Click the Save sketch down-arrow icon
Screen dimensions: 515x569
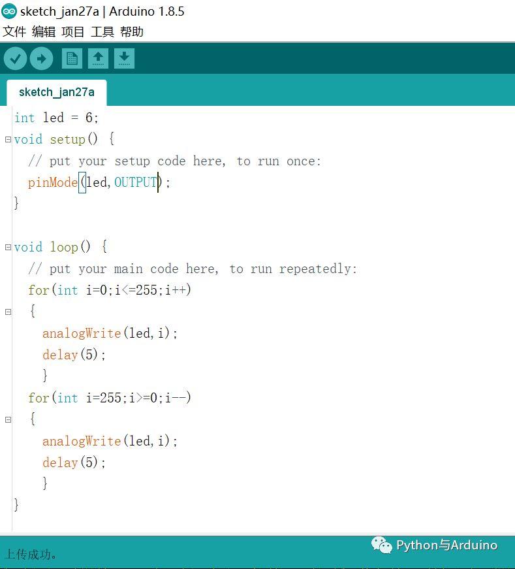[x=124, y=58]
